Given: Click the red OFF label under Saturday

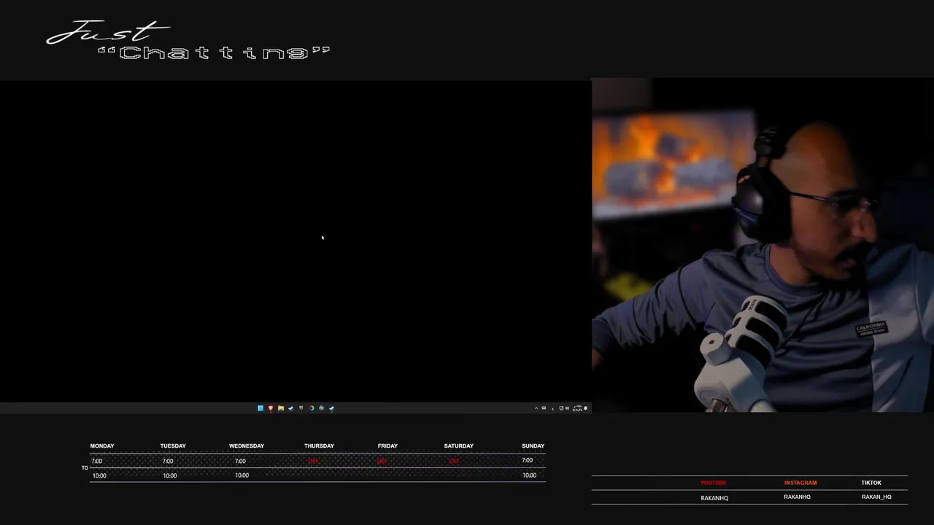Looking at the screenshot, I should pos(454,461).
